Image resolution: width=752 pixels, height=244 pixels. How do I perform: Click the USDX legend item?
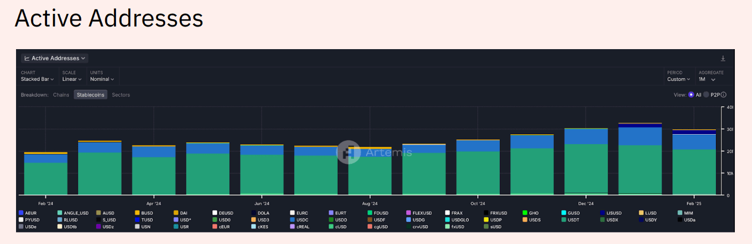tap(609, 220)
